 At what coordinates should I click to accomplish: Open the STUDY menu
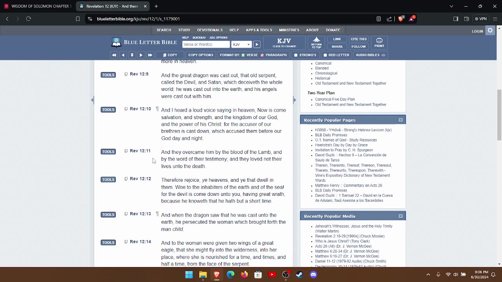click(184, 30)
